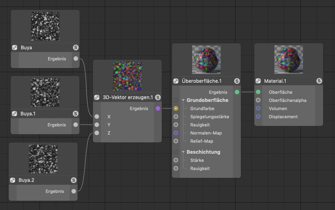Click the yellow Grundfarbe input port
Image resolution: width=335 pixels, height=210 pixels.
(x=176, y=108)
